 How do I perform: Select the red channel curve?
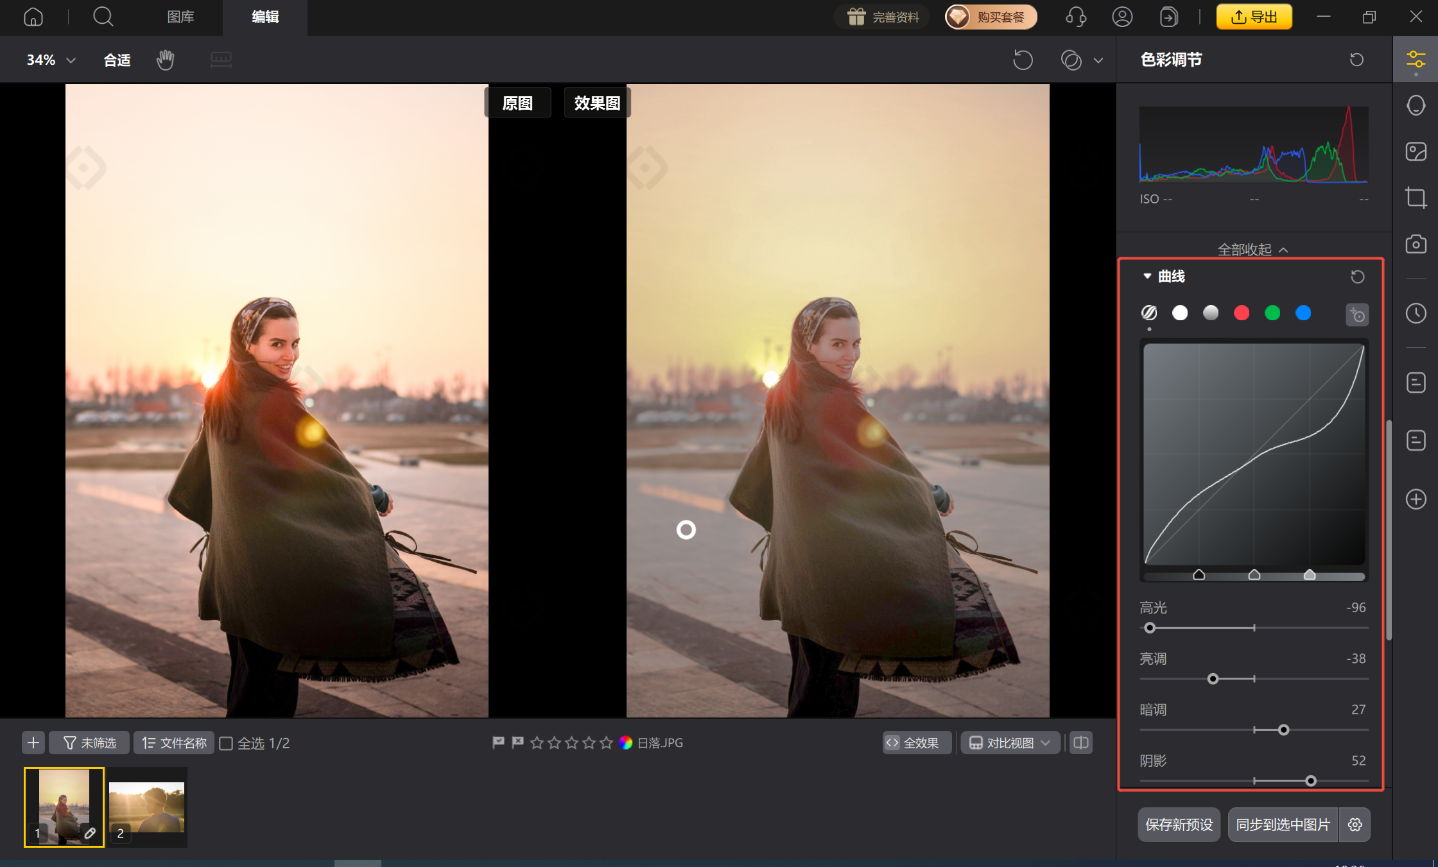pyautogui.click(x=1242, y=313)
